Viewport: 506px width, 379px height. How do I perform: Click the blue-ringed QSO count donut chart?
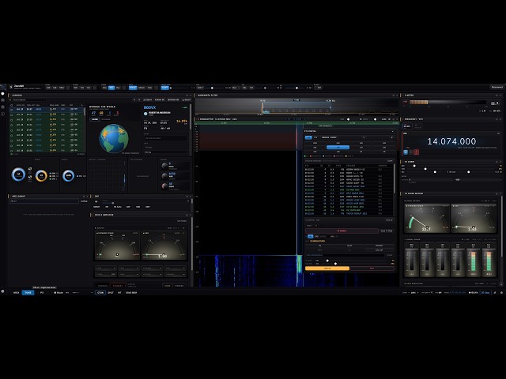click(x=18, y=174)
